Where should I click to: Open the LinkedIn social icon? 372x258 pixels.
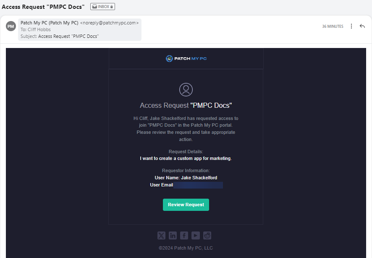[173, 235]
